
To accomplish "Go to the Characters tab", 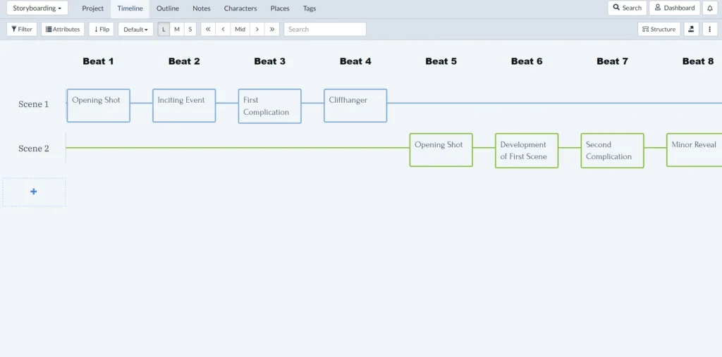I will coord(240,8).
